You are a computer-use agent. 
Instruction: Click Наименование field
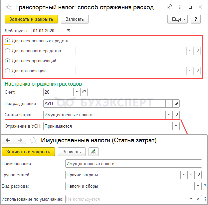[x=133, y=163]
